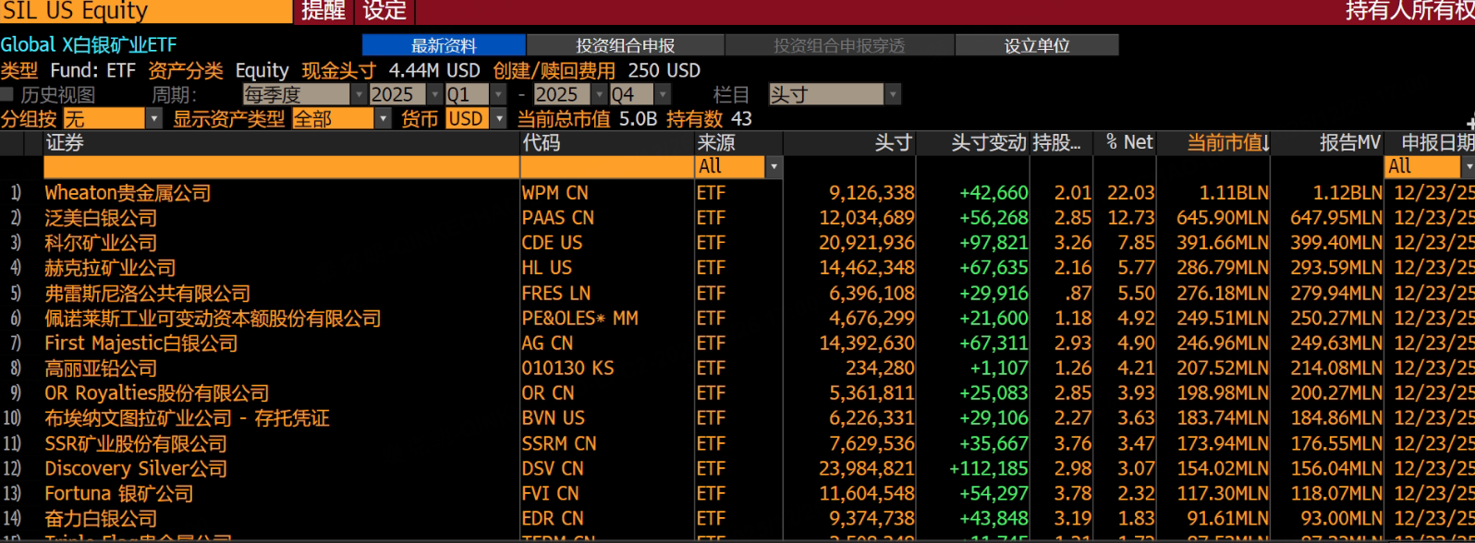Image resolution: width=1475 pixels, height=543 pixels.
Task: Select the 佩诺莱斯工业 security row
Action: [x=737, y=319]
